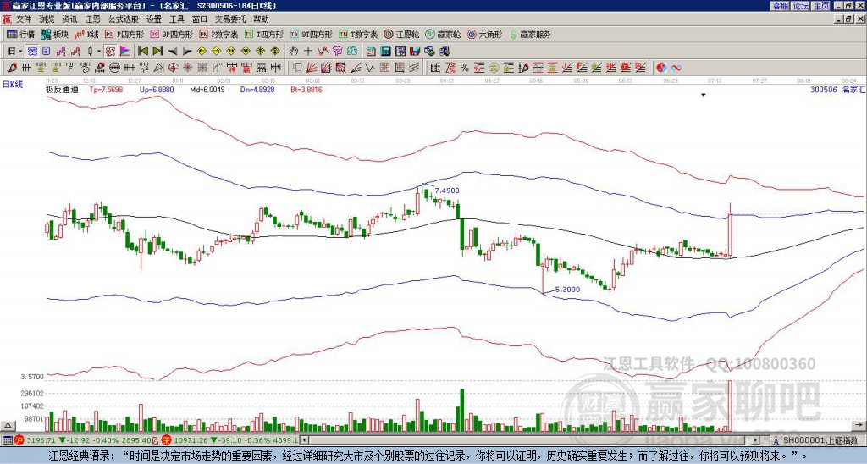Viewport: 867px width, 464px height.
Task: Activate the crosshair cursor tool
Action: coord(308,52)
